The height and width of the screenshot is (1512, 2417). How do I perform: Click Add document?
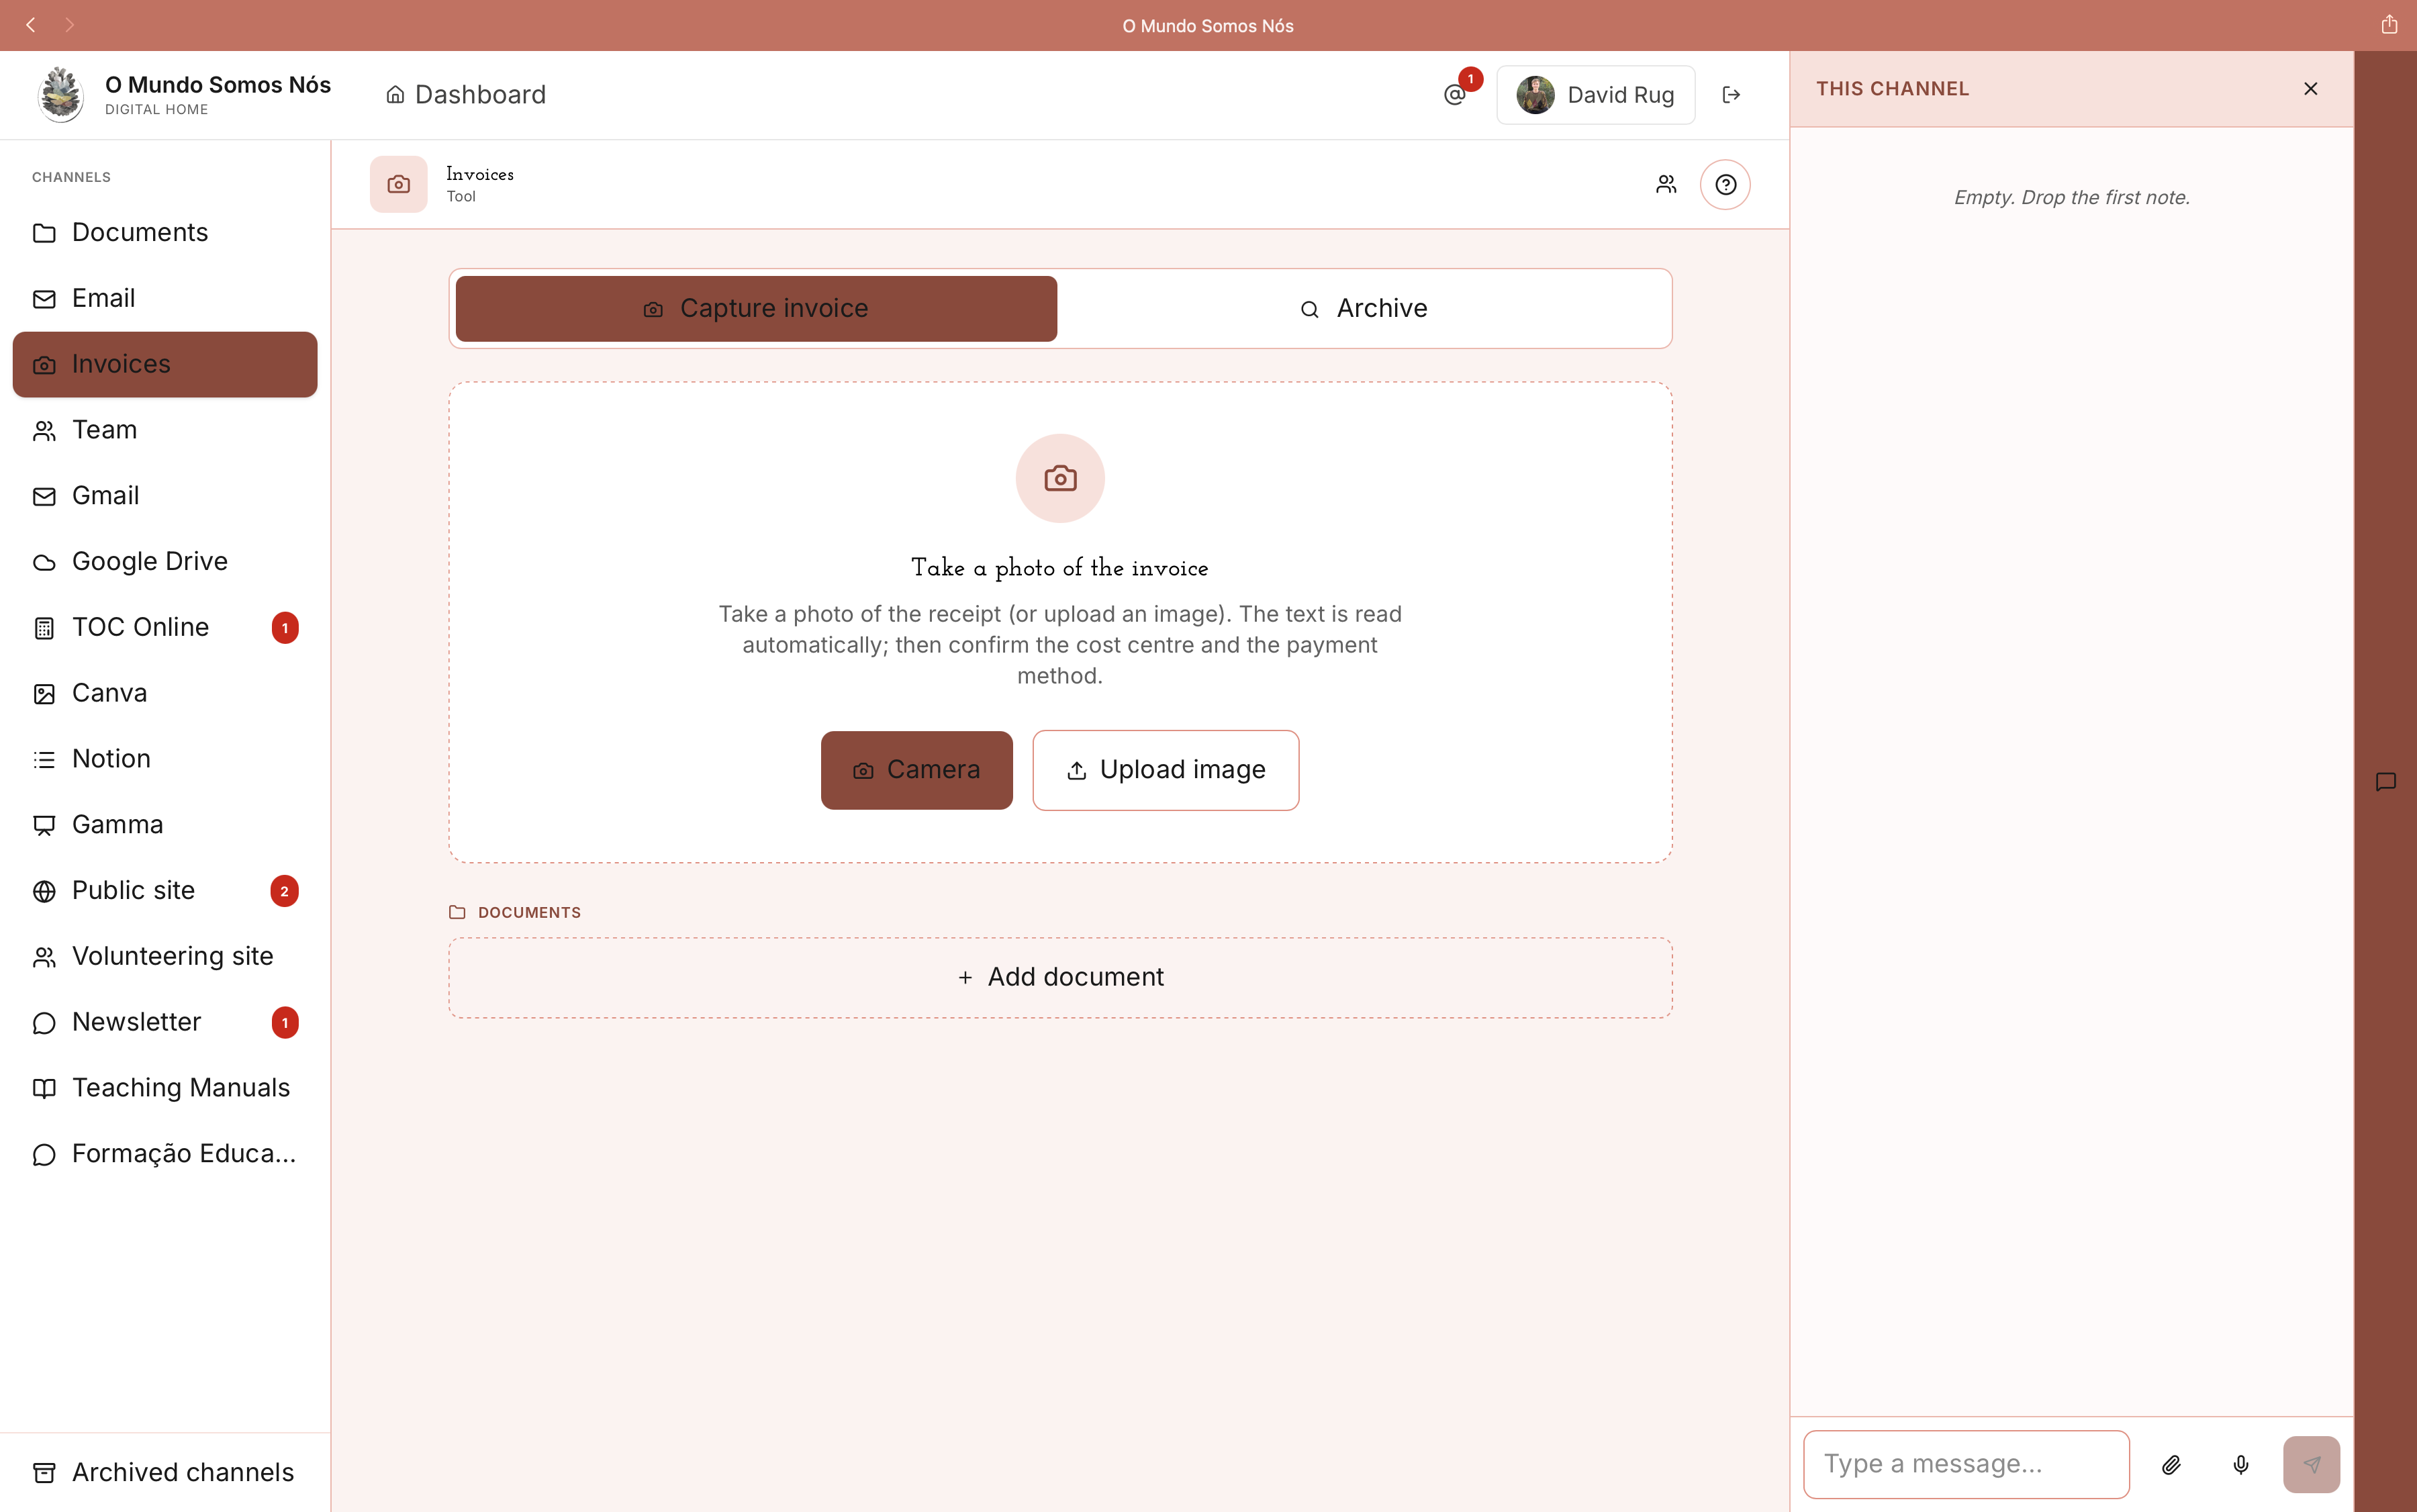[x=1060, y=978]
